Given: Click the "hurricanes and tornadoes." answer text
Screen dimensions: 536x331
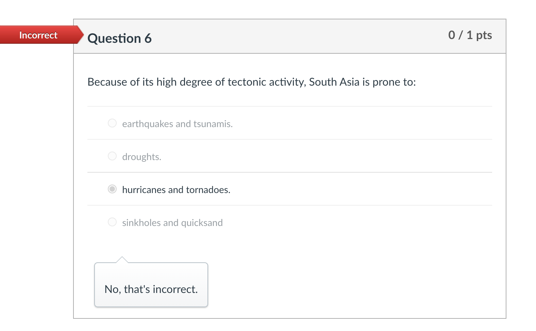Looking at the screenshot, I should pyautogui.click(x=176, y=190).
